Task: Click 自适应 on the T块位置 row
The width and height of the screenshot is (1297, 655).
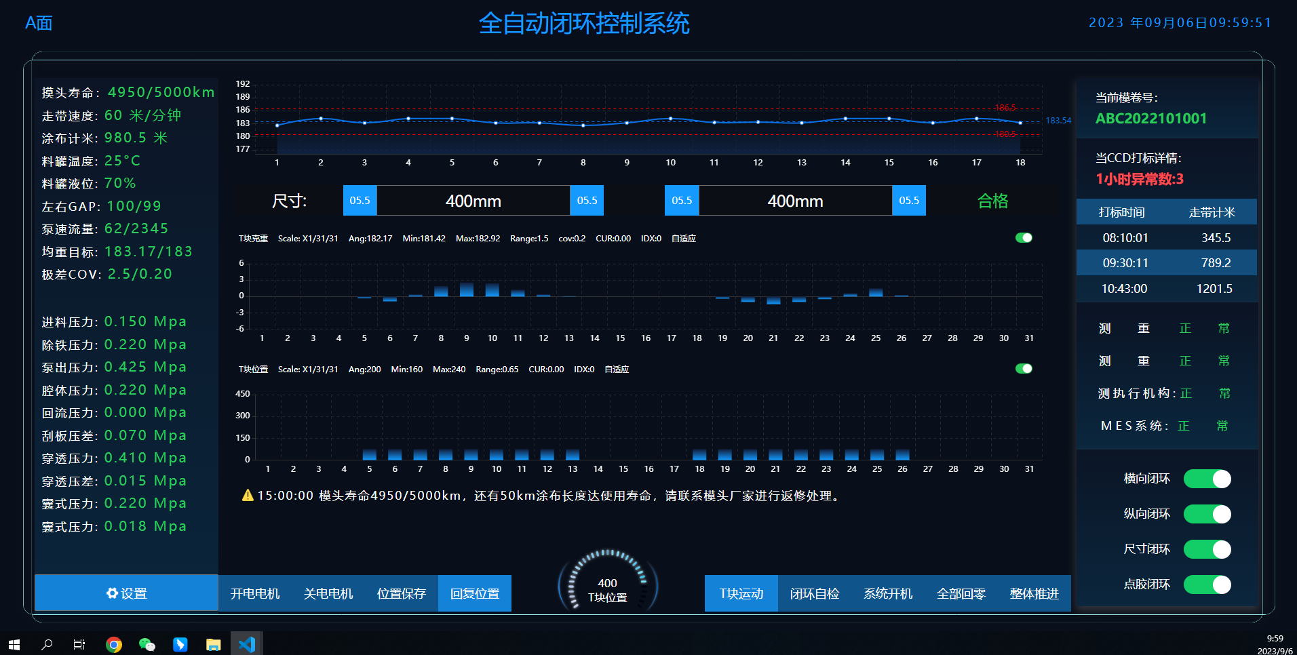Action: point(616,369)
